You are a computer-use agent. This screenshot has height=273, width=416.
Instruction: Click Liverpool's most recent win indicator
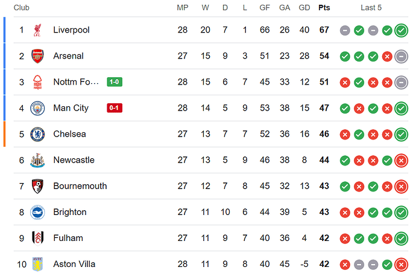coord(401,30)
